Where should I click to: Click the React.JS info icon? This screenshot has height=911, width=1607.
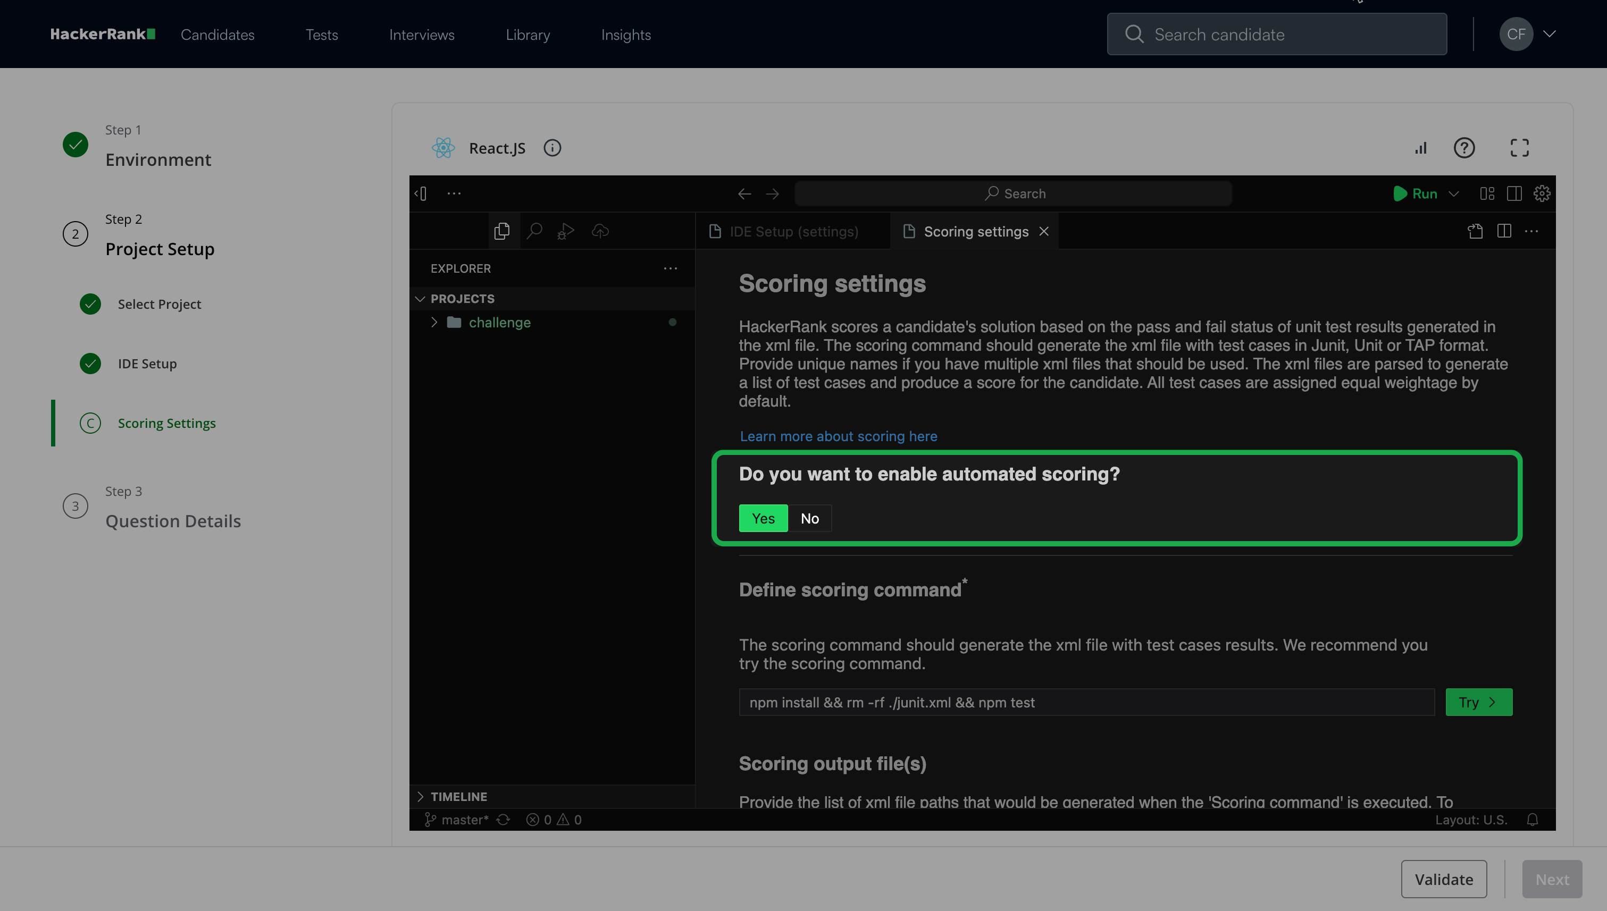[551, 148]
